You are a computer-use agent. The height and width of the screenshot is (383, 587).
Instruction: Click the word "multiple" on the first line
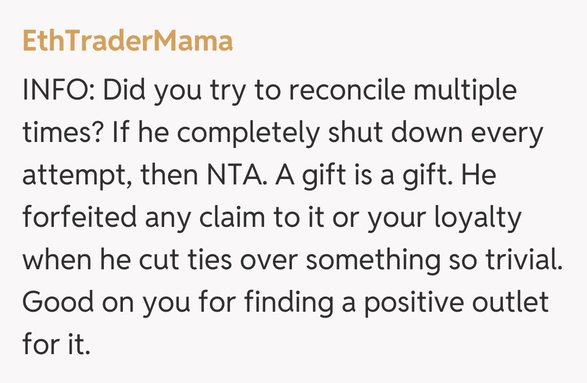(x=465, y=91)
